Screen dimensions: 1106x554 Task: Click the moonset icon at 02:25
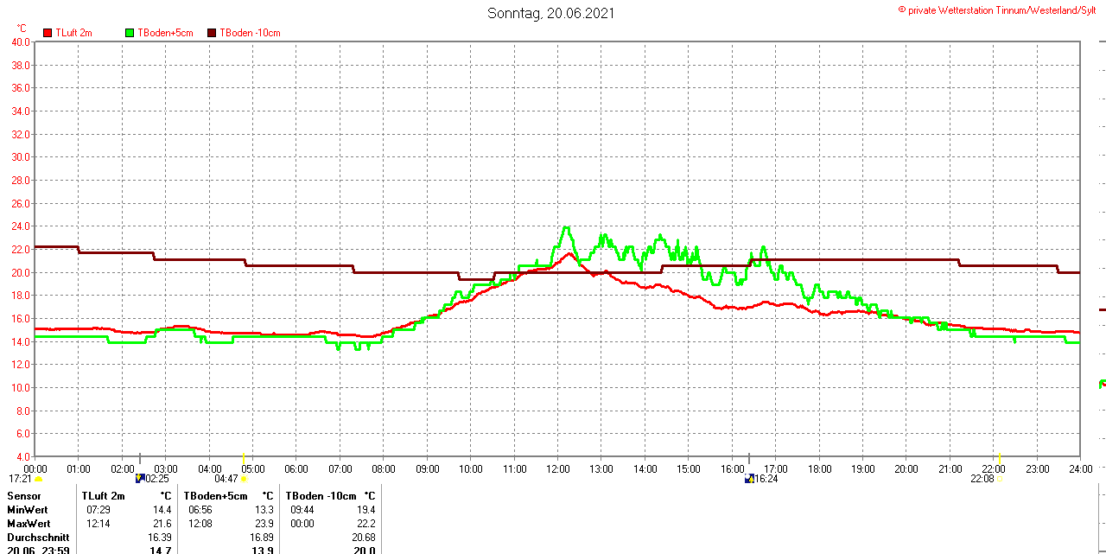pos(140,478)
